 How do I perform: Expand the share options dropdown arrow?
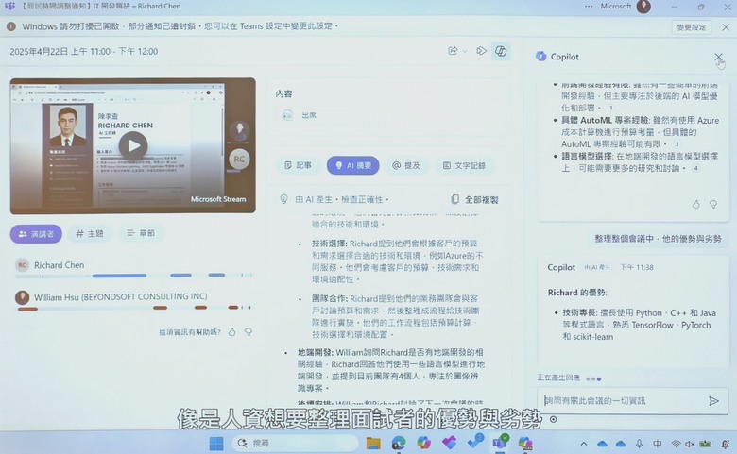point(465,51)
